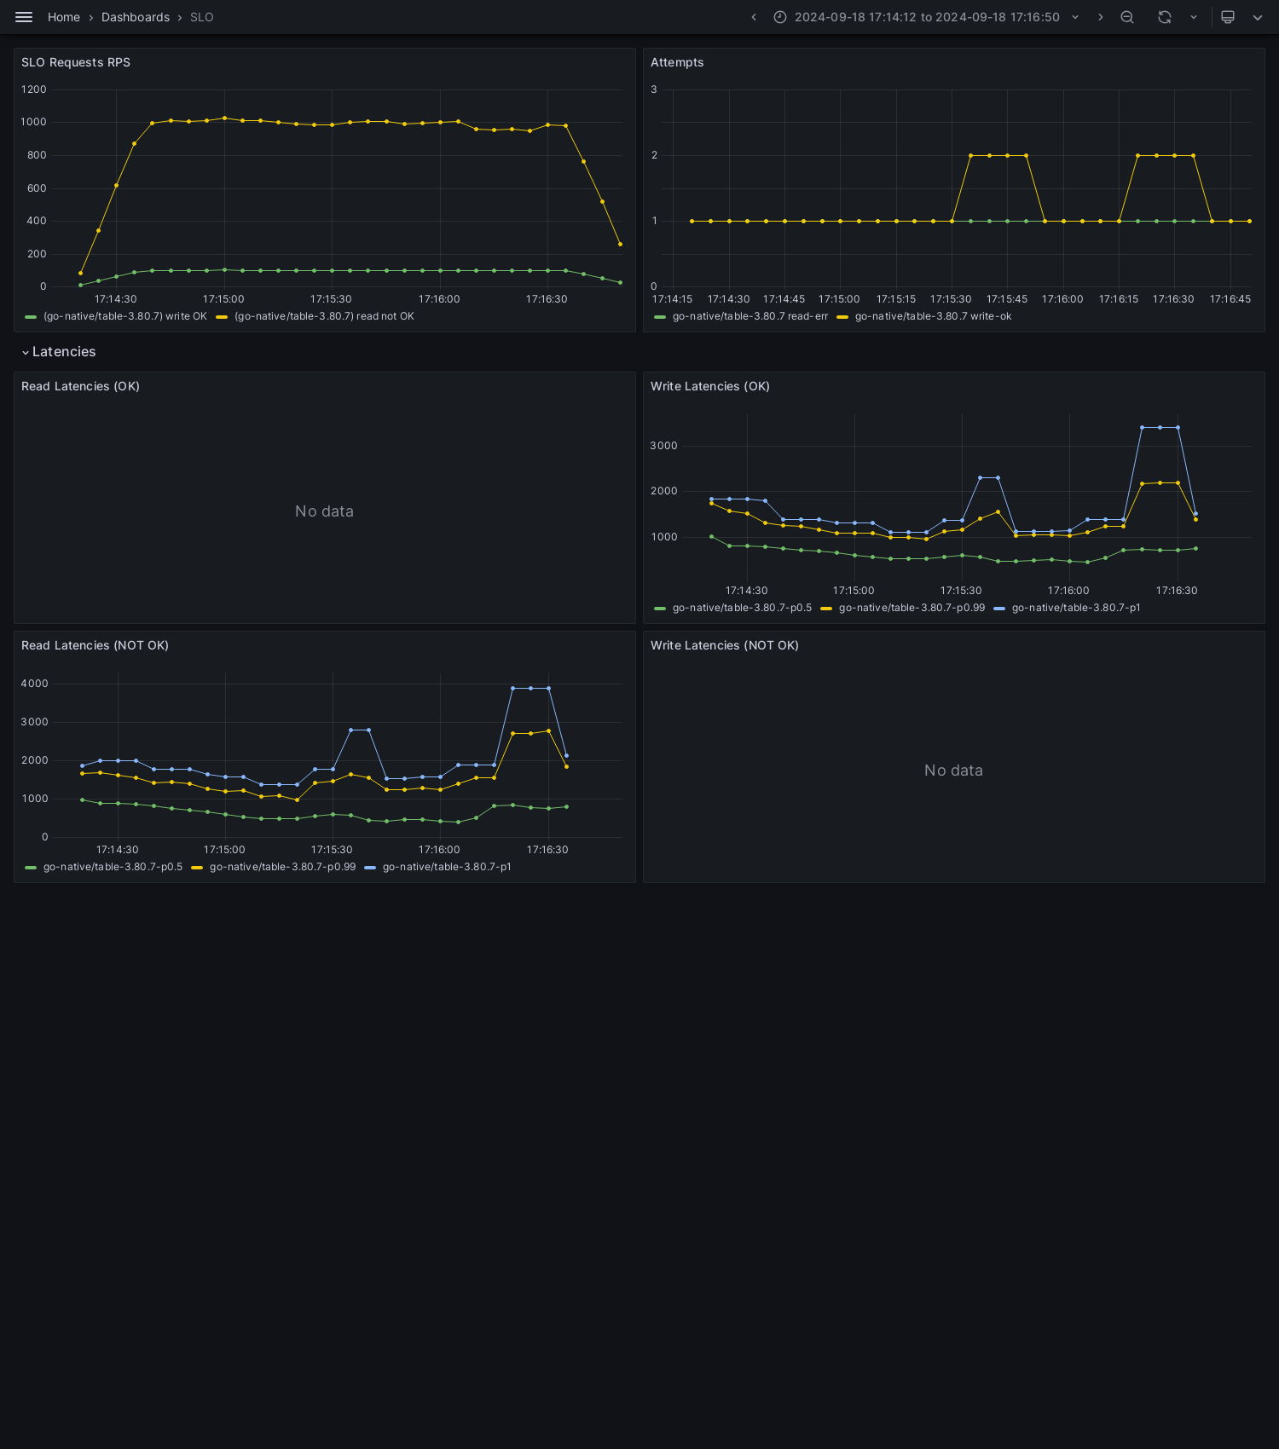
Task: Toggle 'read not OK' series in RPS legend
Action: (324, 316)
